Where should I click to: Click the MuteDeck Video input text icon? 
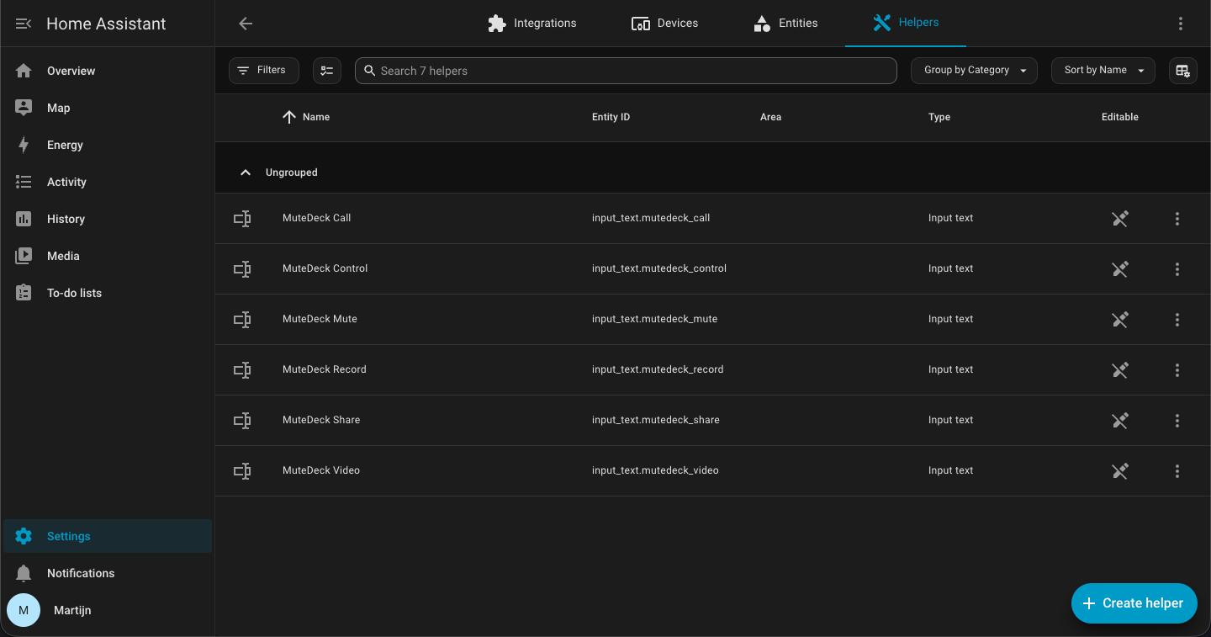[x=242, y=471]
